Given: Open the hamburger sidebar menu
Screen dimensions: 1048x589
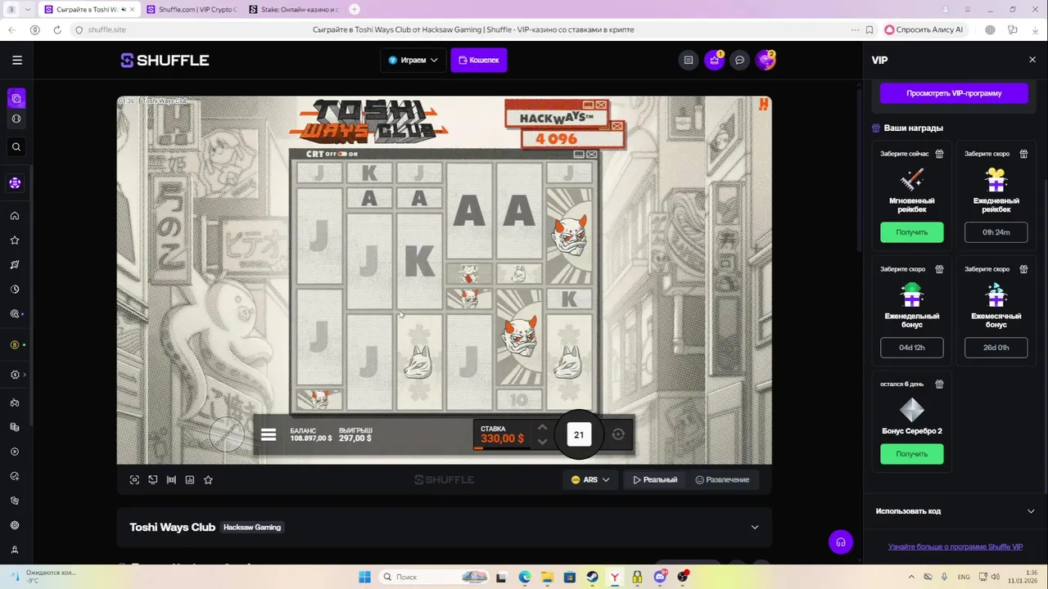Looking at the screenshot, I should tap(17, 60).
